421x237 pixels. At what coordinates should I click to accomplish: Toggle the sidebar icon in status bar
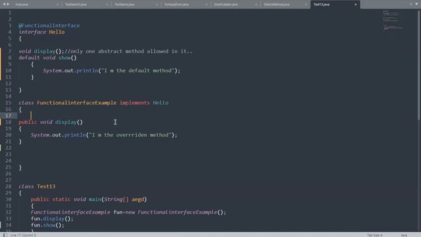click(x=5, y=235)
